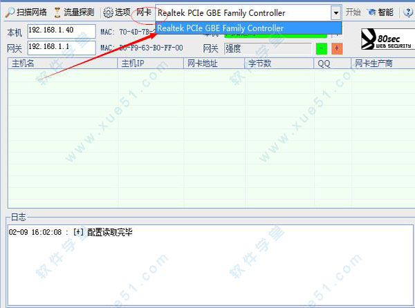
Task: Select highlighted Realtek PCIe GBE list entry
Action: pos(248,28)
